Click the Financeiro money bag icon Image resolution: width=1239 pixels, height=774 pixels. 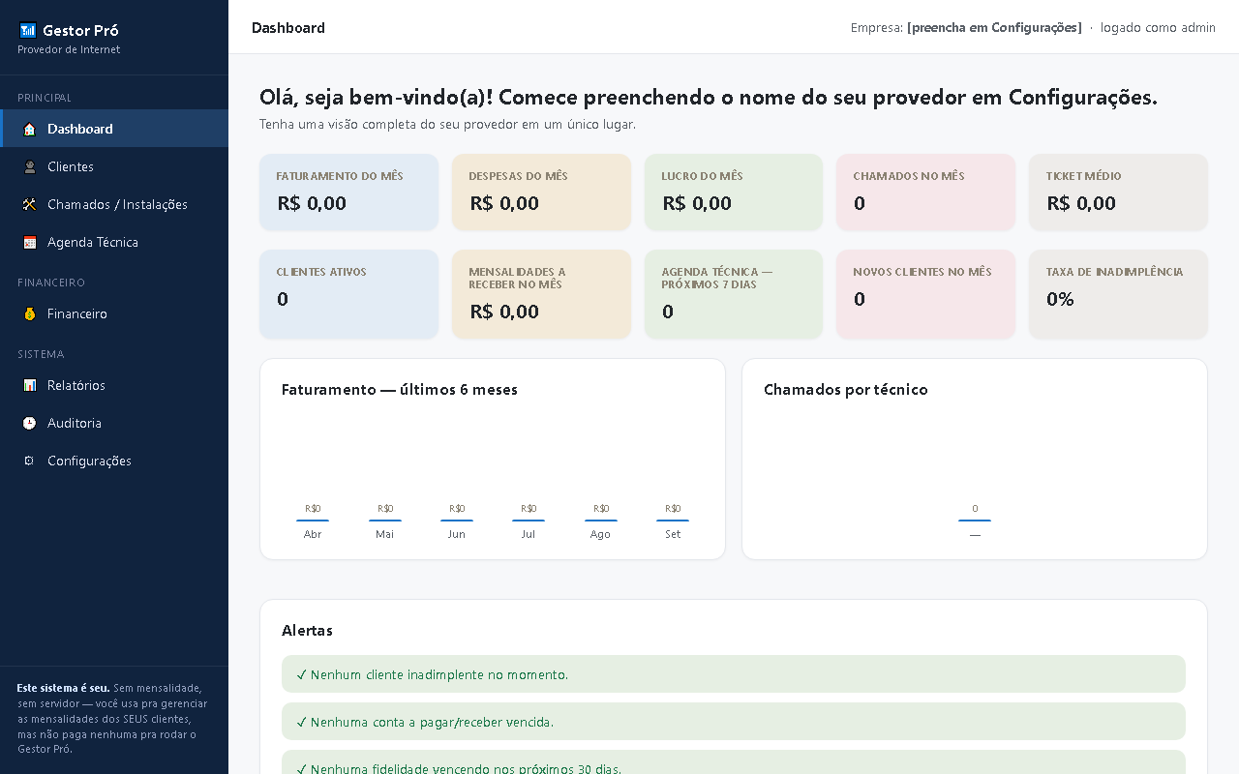29,313
